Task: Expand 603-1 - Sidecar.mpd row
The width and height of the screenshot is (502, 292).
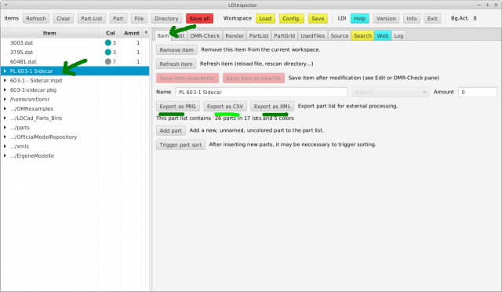Action: coord(5,80)
